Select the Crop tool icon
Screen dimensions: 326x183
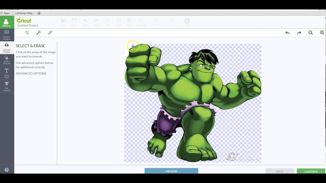pyautogui.click(x=27, y=33)
